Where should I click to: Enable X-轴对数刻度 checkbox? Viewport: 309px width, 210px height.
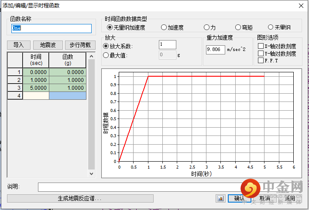pyautogui.click(x=261, y=46)
